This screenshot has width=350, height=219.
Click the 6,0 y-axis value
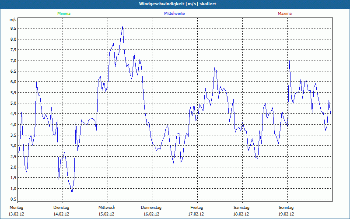coord(13,82)
